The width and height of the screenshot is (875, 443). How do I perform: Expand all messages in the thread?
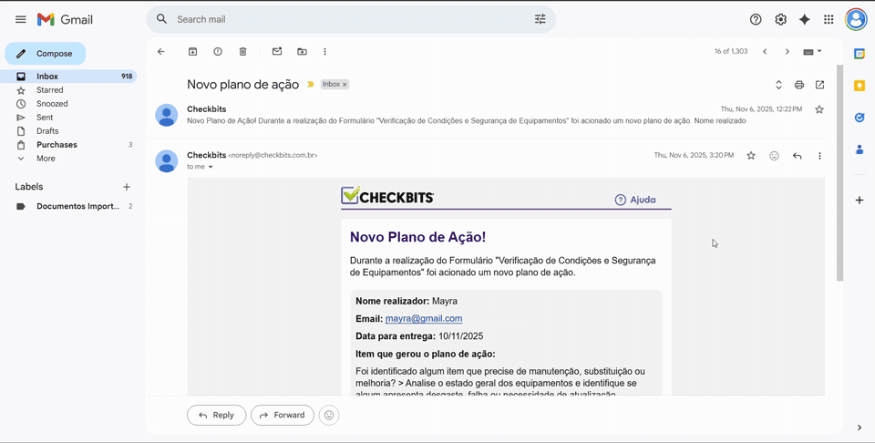(778, 85)
